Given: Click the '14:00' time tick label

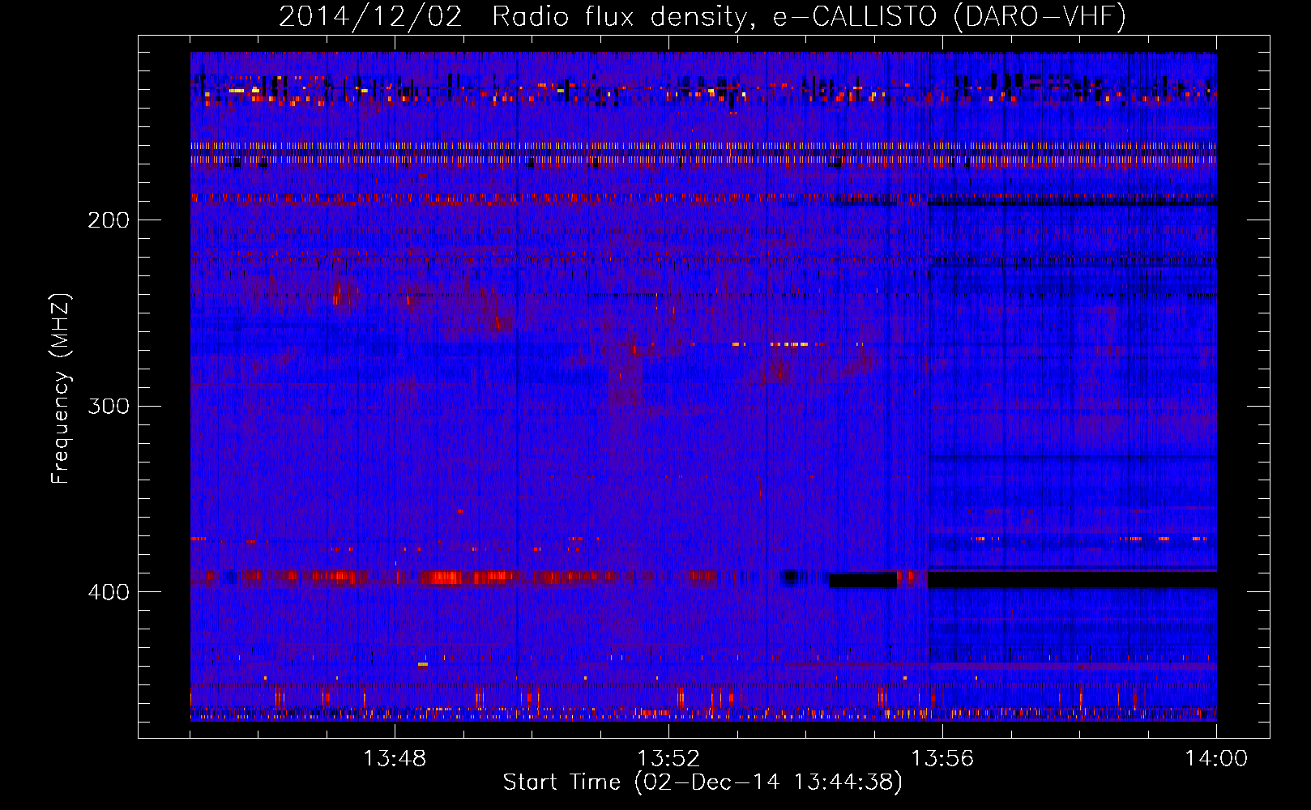Looking at the screenshot, I should pos(1216,758).
